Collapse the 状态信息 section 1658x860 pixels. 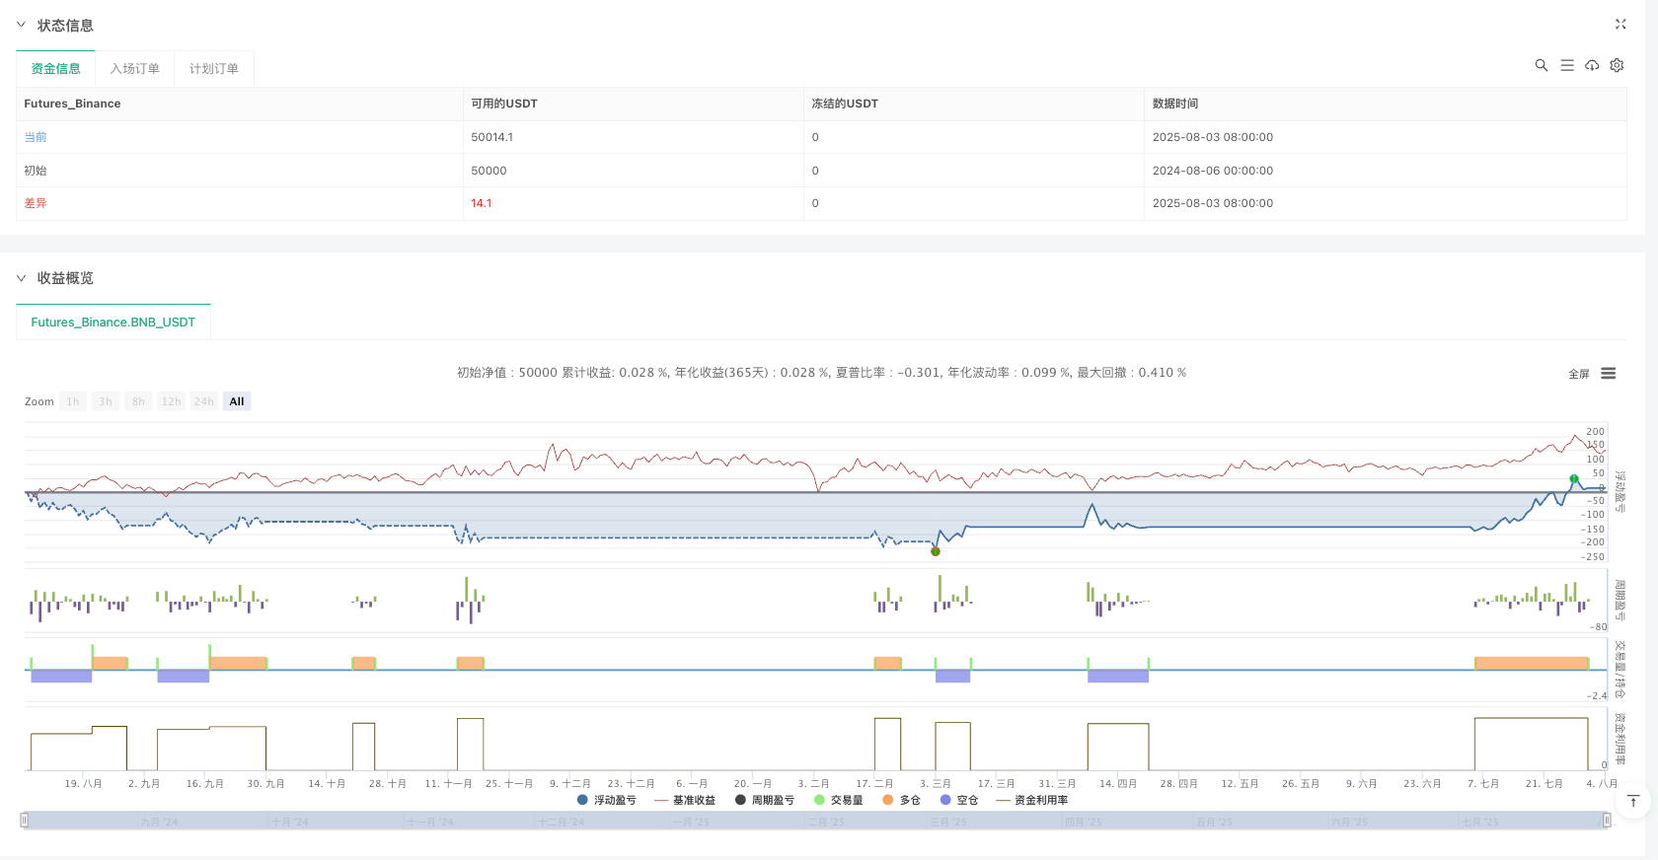pos(21,25)
